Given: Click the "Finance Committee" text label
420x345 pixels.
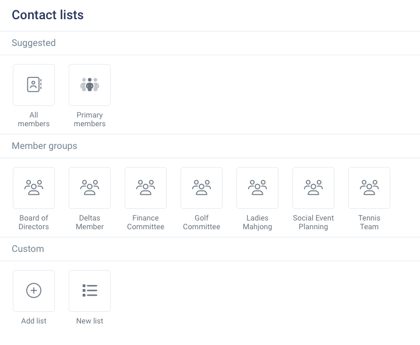Looking at the screenshot, I should pos(146,222).
